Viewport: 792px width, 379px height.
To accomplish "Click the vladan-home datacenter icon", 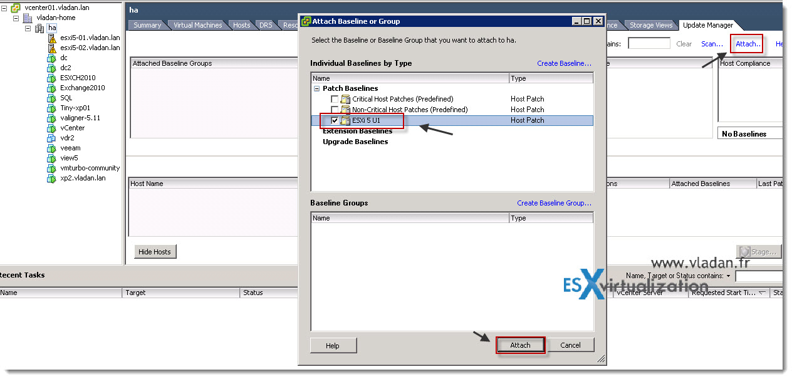I will (x=28, y=18).
